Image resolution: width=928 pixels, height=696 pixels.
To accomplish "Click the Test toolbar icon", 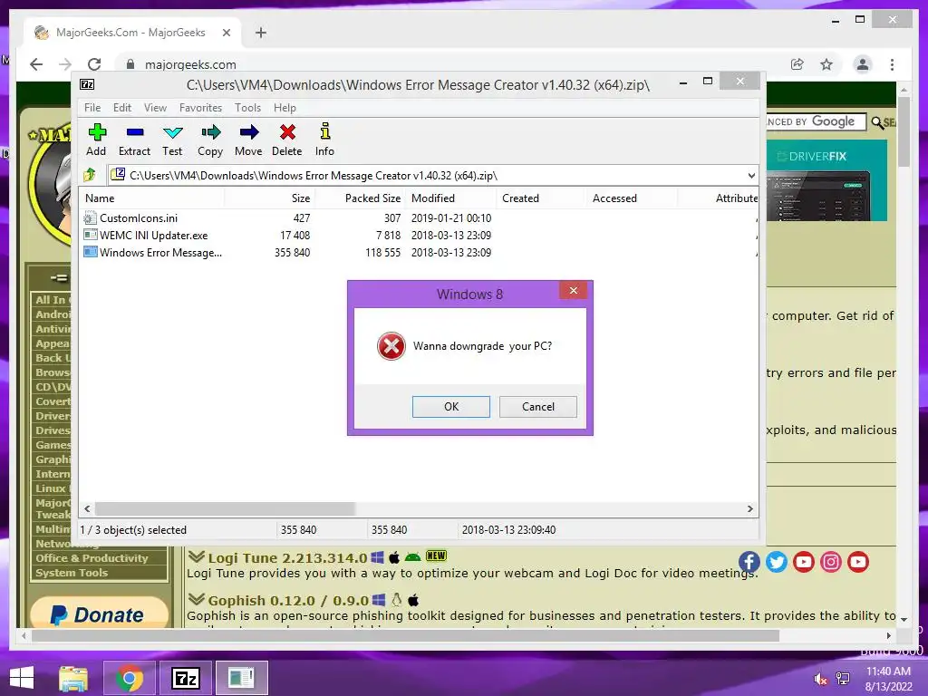I will click(172, 140).
